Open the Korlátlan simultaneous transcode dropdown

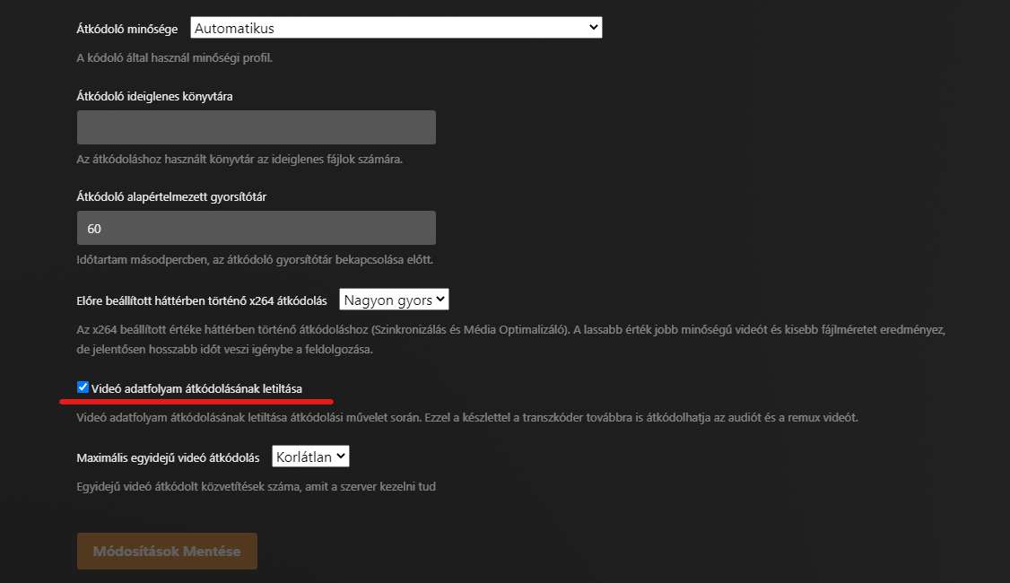310,457
